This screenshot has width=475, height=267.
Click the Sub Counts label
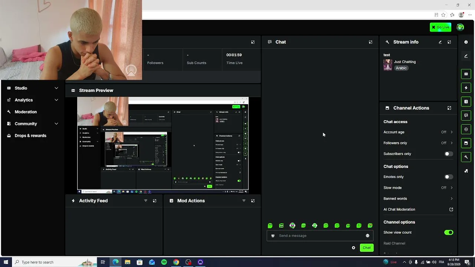tap(196, 63)
